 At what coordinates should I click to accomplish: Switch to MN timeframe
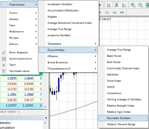coord(122,13)
